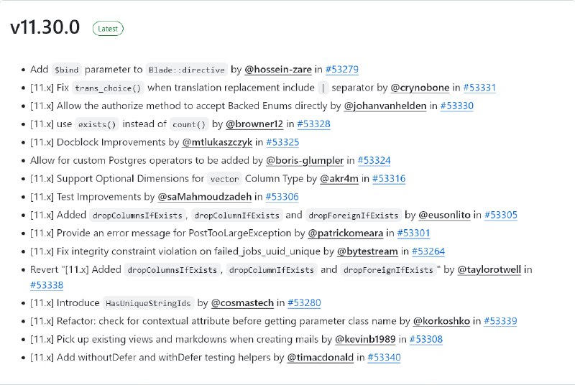The image size is (575, 385).
Task: Open pull request #53279
Action: (x=342, y=69)
